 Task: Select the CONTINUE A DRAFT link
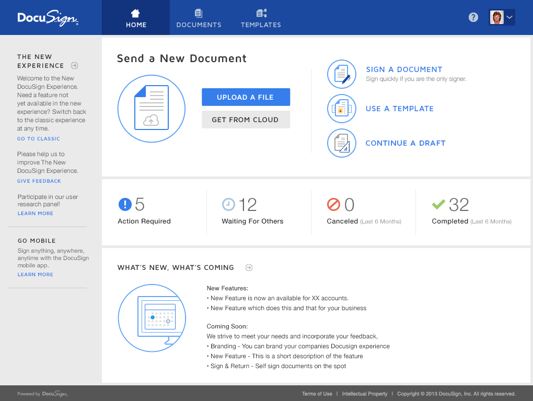tap(405, 143)
